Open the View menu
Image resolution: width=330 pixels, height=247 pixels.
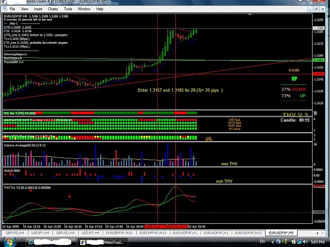click(x=24, y=9)
